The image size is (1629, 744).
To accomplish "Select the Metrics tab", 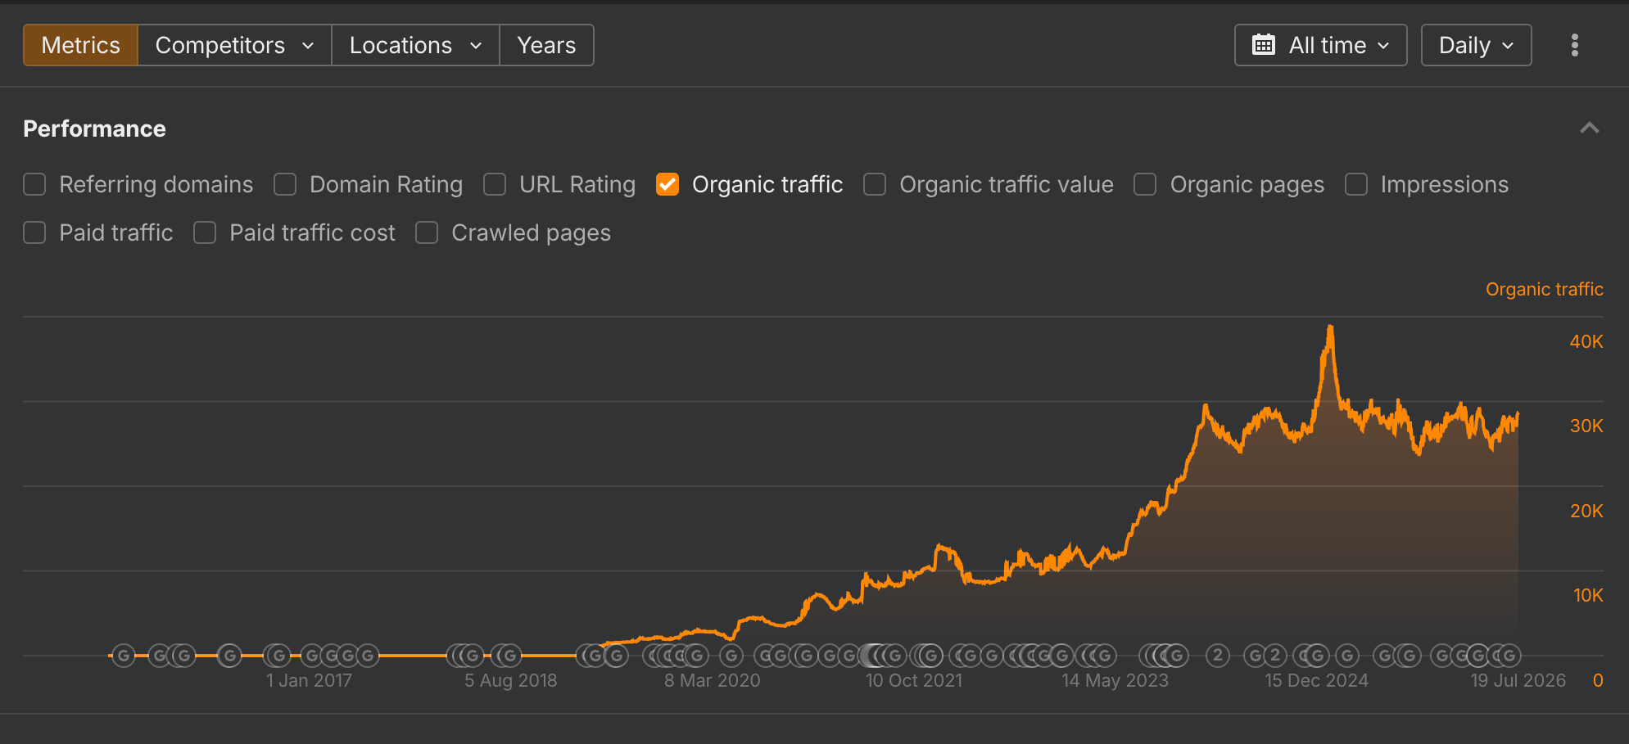I will tap(80, 45).
